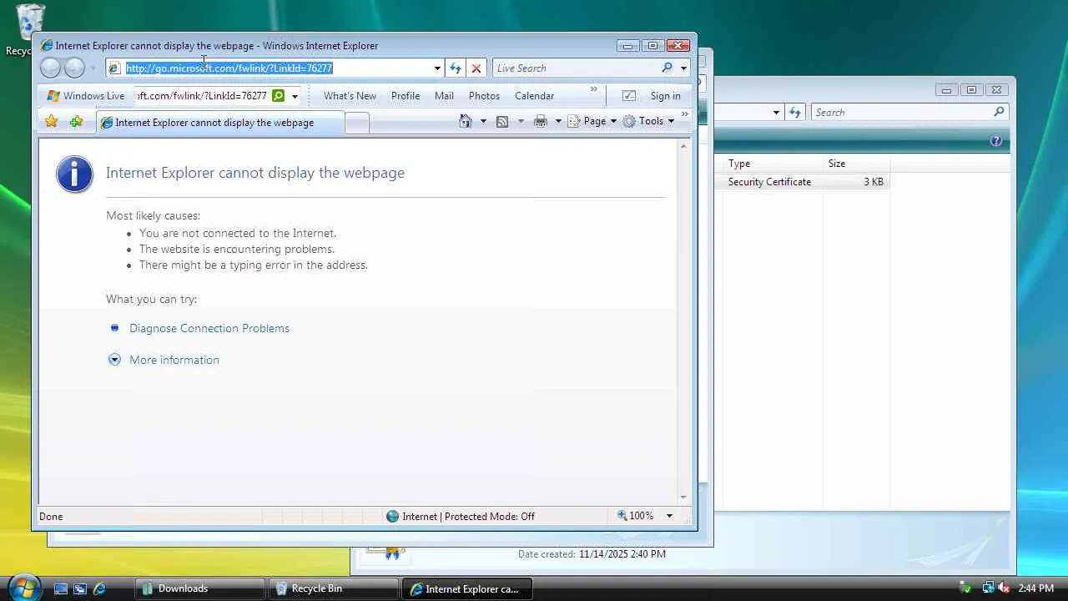The height and width of the screenshot is (601, 1068).
Task: Expand the Explorer address bar dropdown
Action: [x=776, y=113]
